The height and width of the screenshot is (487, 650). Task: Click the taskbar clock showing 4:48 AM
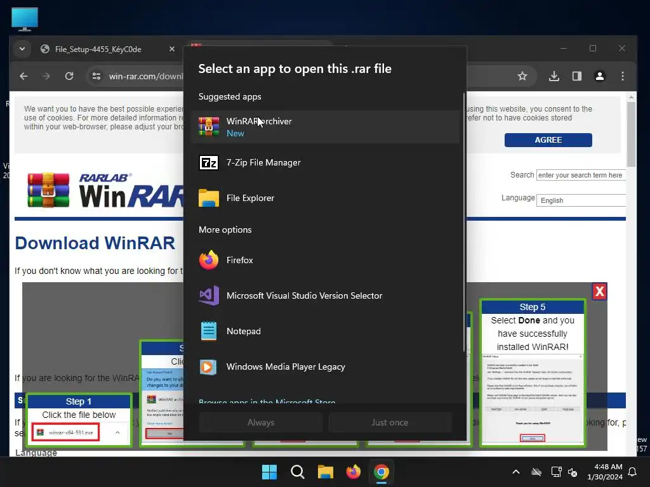pyautogui.click(x=605, y=472)
